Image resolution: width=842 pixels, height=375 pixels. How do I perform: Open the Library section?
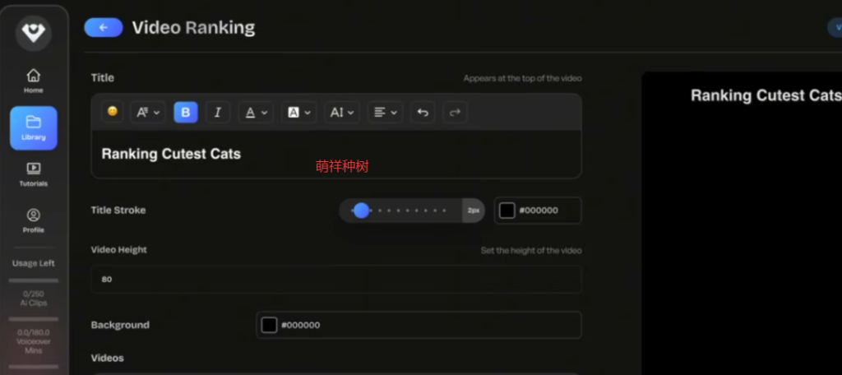[34, 127]
